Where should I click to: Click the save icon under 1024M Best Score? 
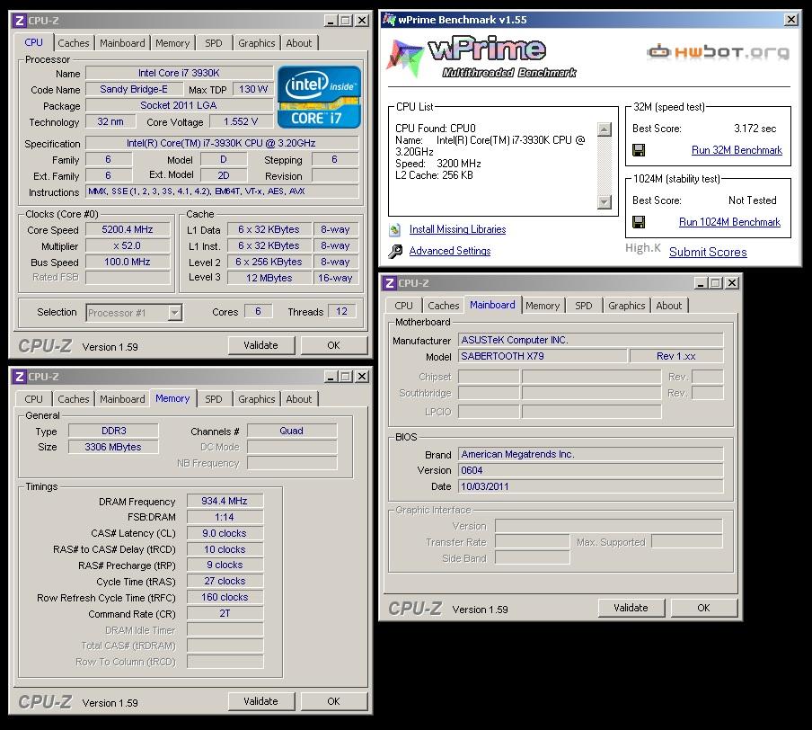point(639,222)
